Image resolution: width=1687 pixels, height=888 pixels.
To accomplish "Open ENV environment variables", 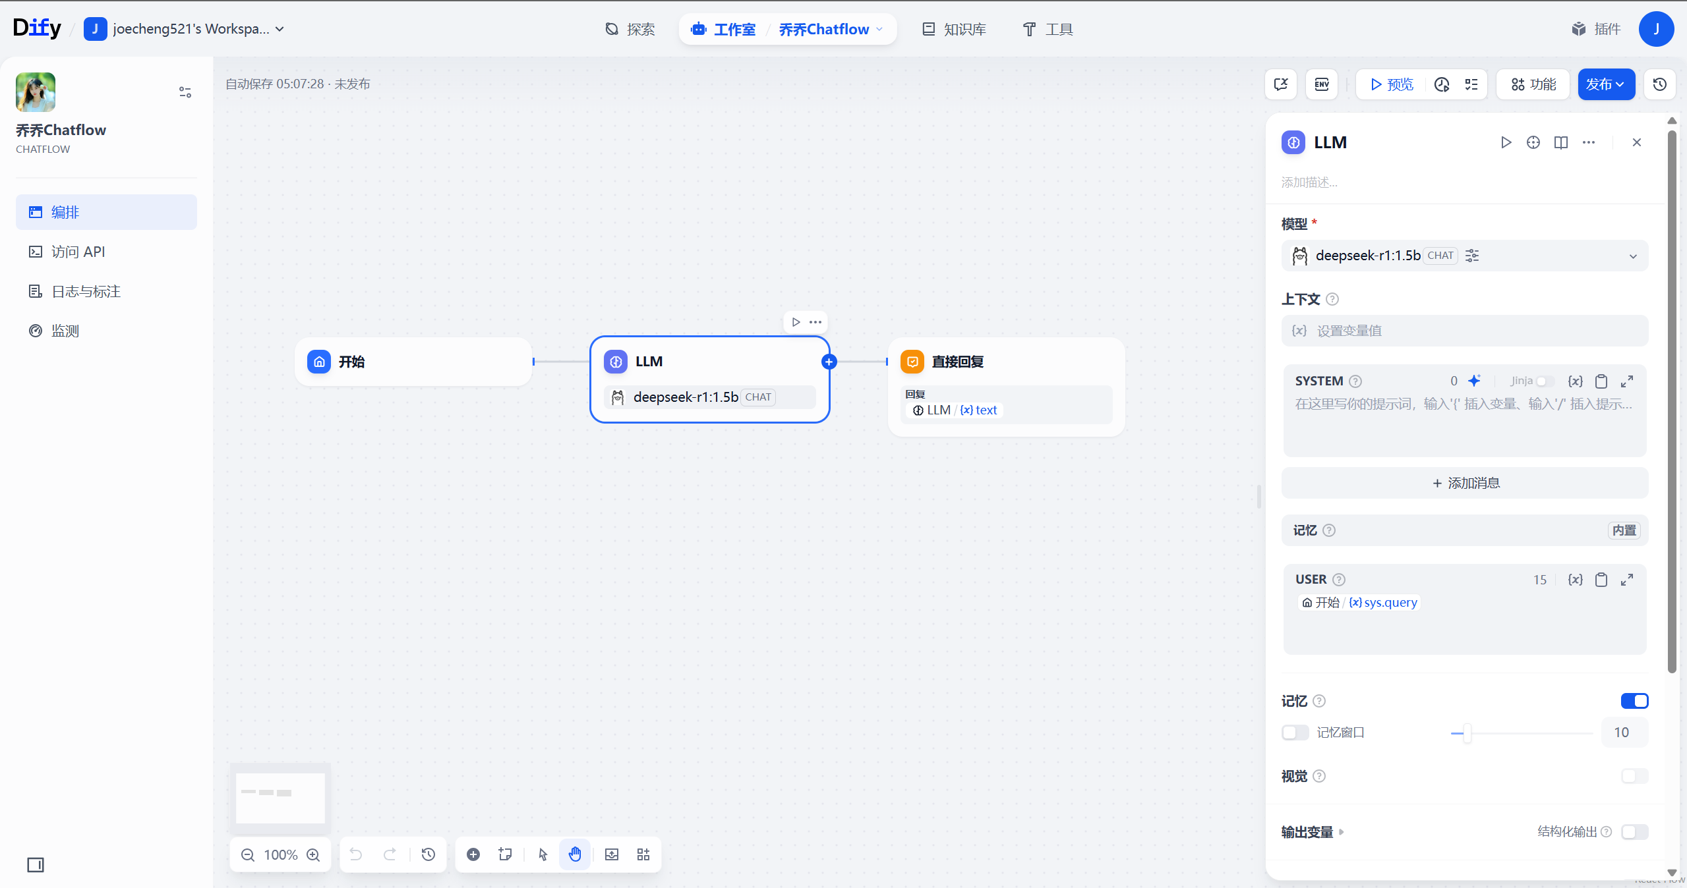I will (1322, 84).
